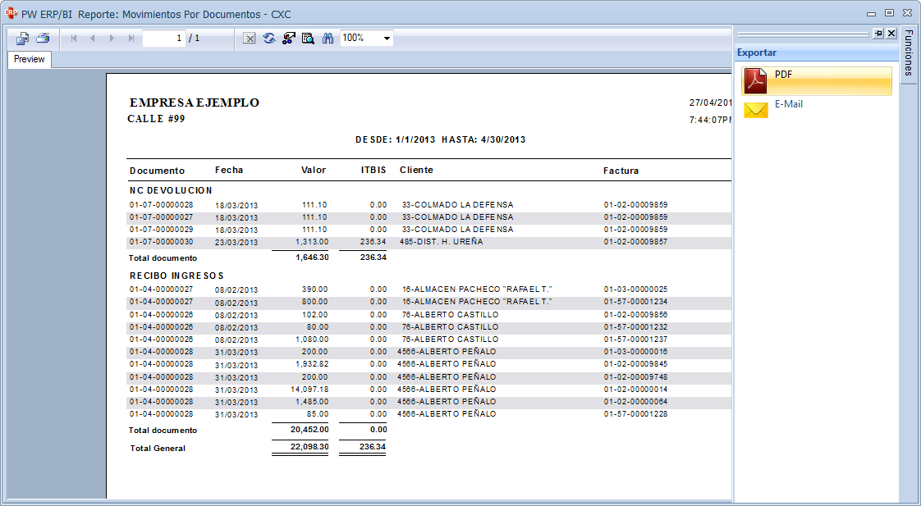
Task: Click the Fecha column header
Action: pyautogui.click(x=229, y=170)
